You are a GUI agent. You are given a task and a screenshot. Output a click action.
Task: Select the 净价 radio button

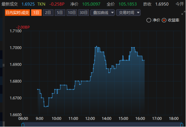(149, 20)
